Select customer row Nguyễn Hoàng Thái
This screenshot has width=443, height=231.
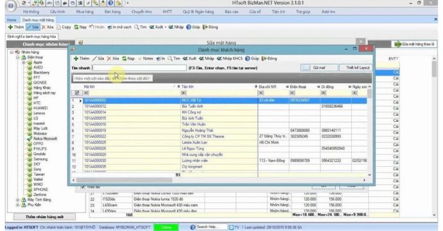(x=219, y=130)
